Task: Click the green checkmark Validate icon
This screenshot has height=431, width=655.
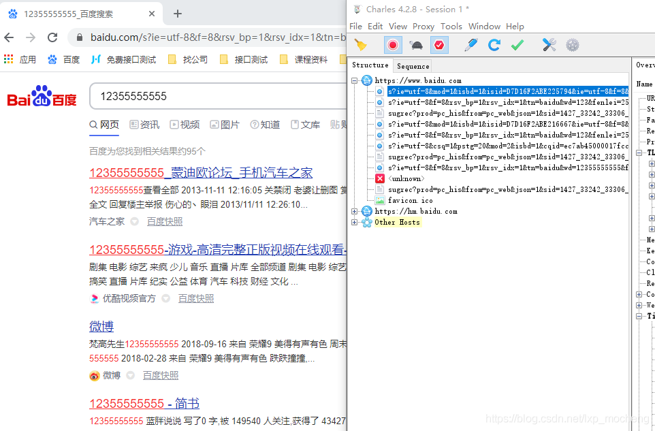Action: click(517, 45)
